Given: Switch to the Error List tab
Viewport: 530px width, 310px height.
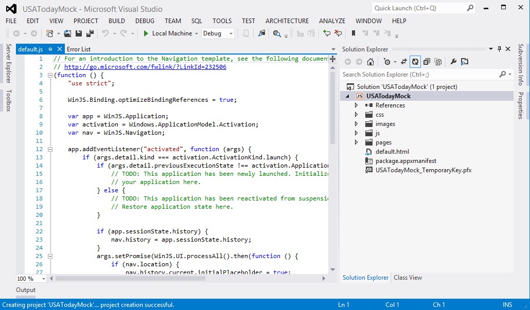Looking at the screenshot, I should click(78, 49).
